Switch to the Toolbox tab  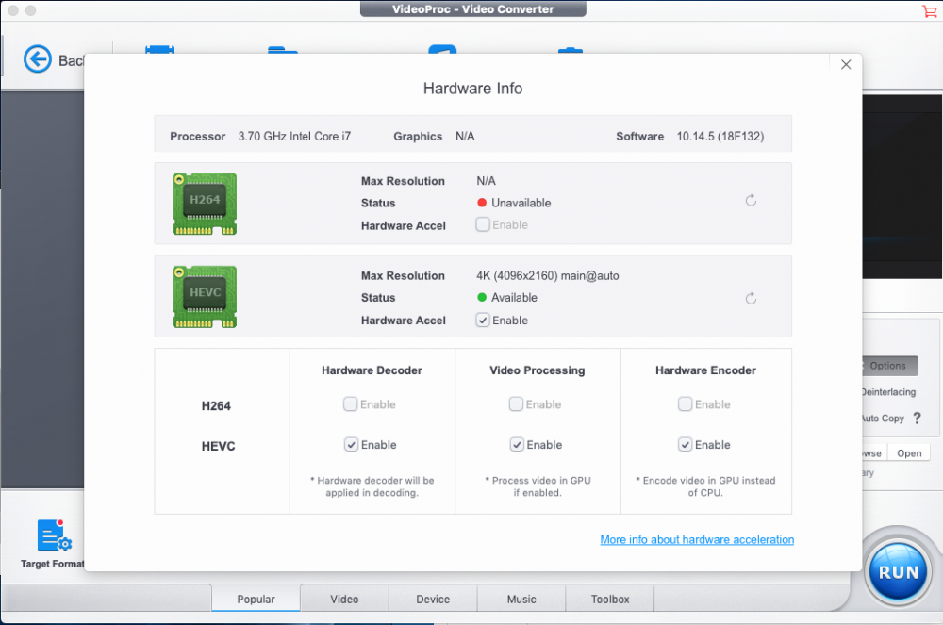coord(610,599)
